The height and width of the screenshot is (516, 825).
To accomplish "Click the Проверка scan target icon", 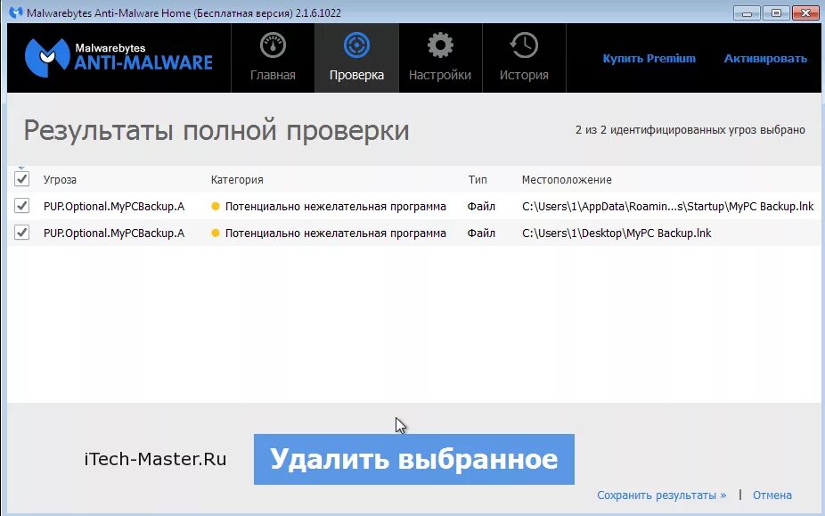I will click(x=356, y=45).
